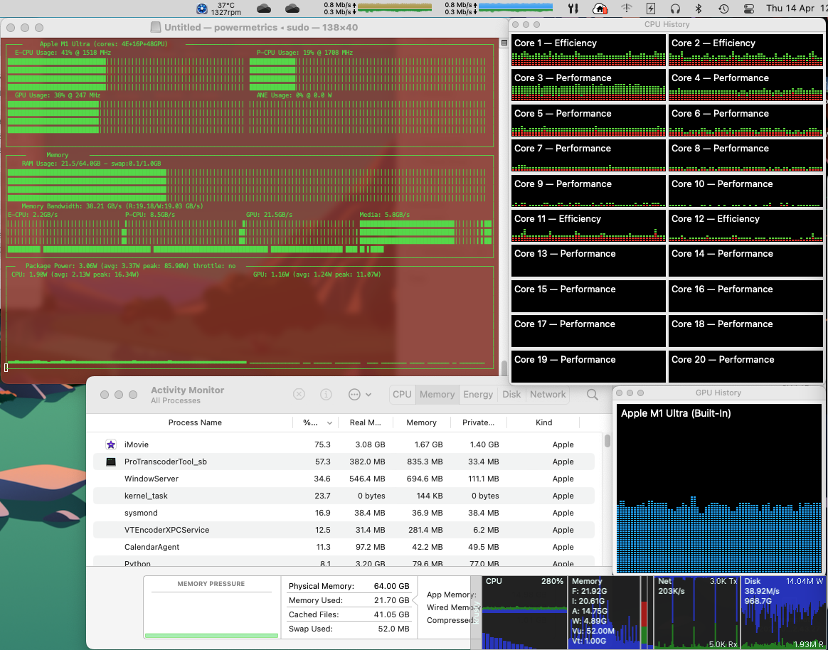Sort by the Process Name column header
The width and height of the screenshot is (828, 650).
coord(195,422)
